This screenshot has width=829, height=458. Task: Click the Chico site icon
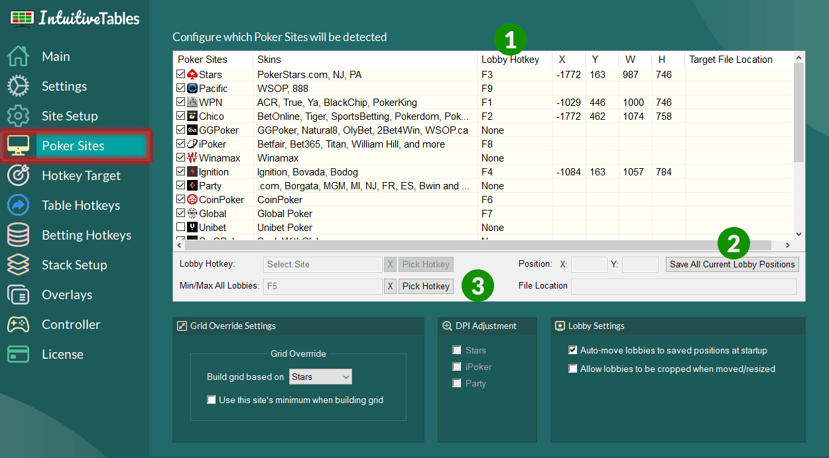192,116
